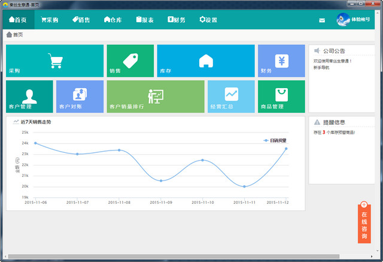Open the 客户管理 customer management tile
The height and width of the screenshot is (262, 383).
29,96
